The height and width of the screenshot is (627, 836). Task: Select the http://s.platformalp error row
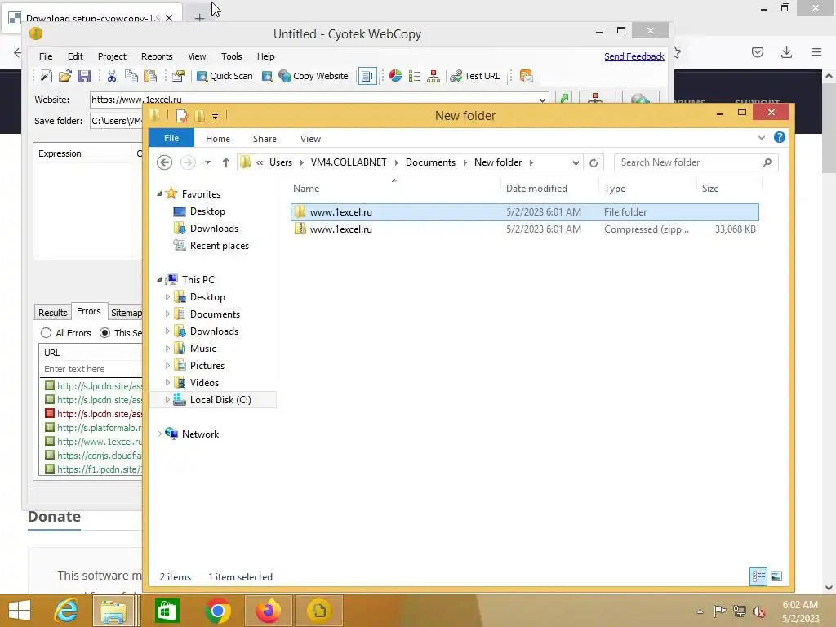click(94, 428)
